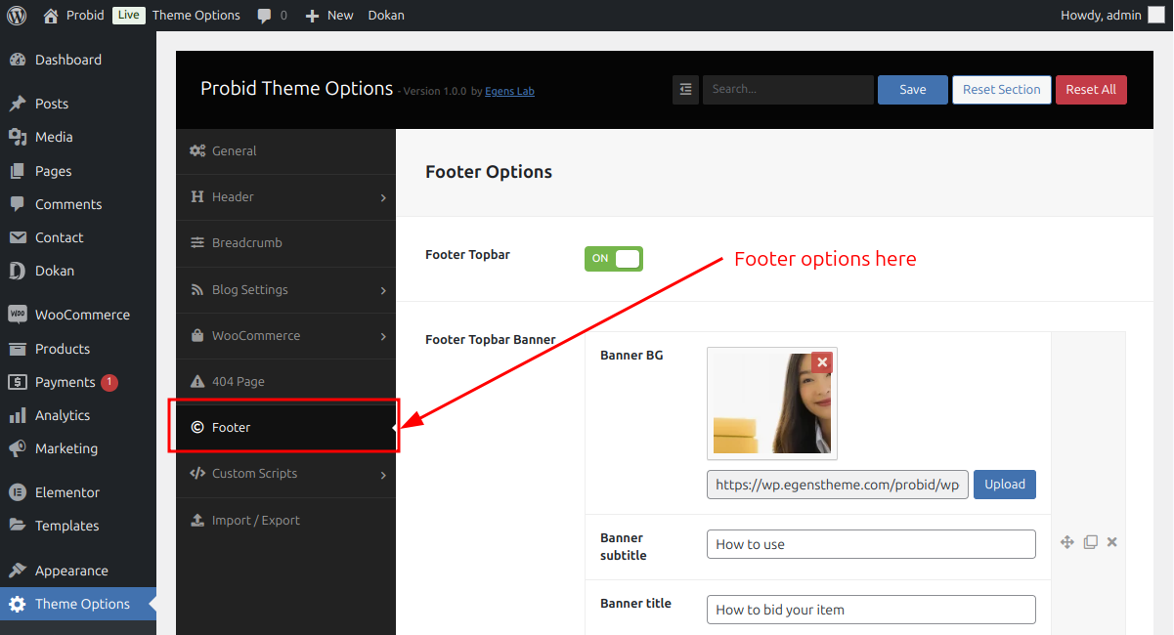
Task: Click the Banner subtitle text field
Action: (871, 544)
